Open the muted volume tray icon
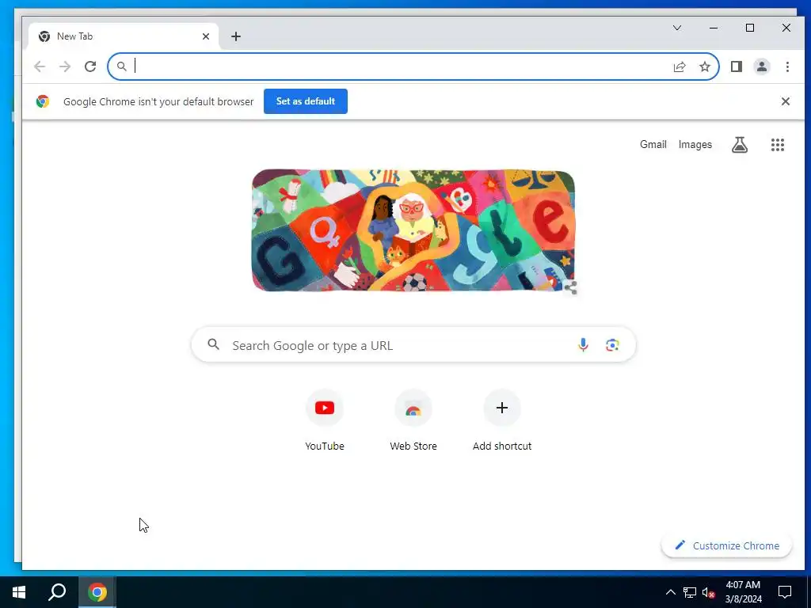Image resolution: width=811 pixels, height=608 pixels. (x=709, y=592)
